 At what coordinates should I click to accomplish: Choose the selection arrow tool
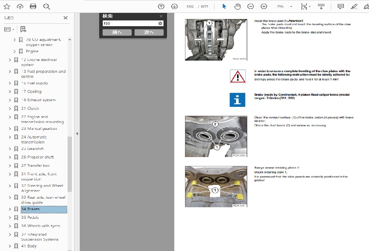tap(224, 6)
